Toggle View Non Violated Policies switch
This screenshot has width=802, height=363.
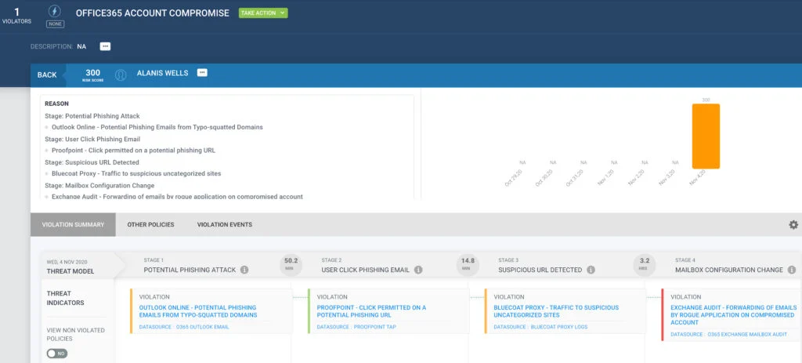click(57, 354)
